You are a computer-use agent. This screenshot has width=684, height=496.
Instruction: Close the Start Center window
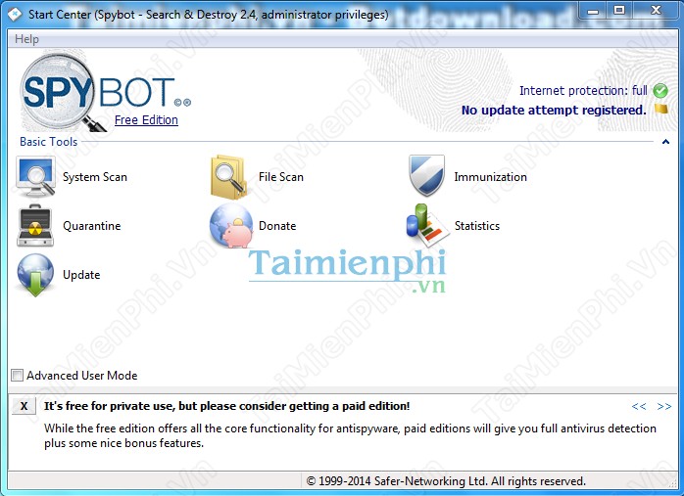(x=656, y=11)
